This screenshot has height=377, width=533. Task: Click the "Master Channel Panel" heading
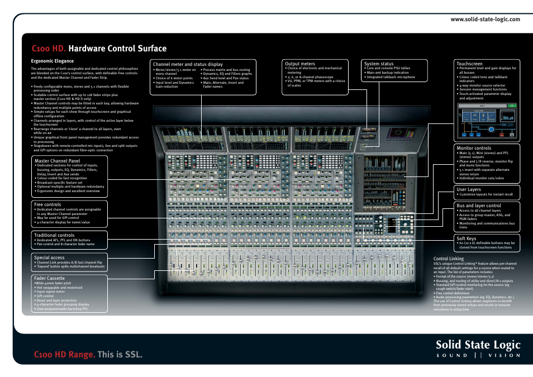[x=57, y=161]
